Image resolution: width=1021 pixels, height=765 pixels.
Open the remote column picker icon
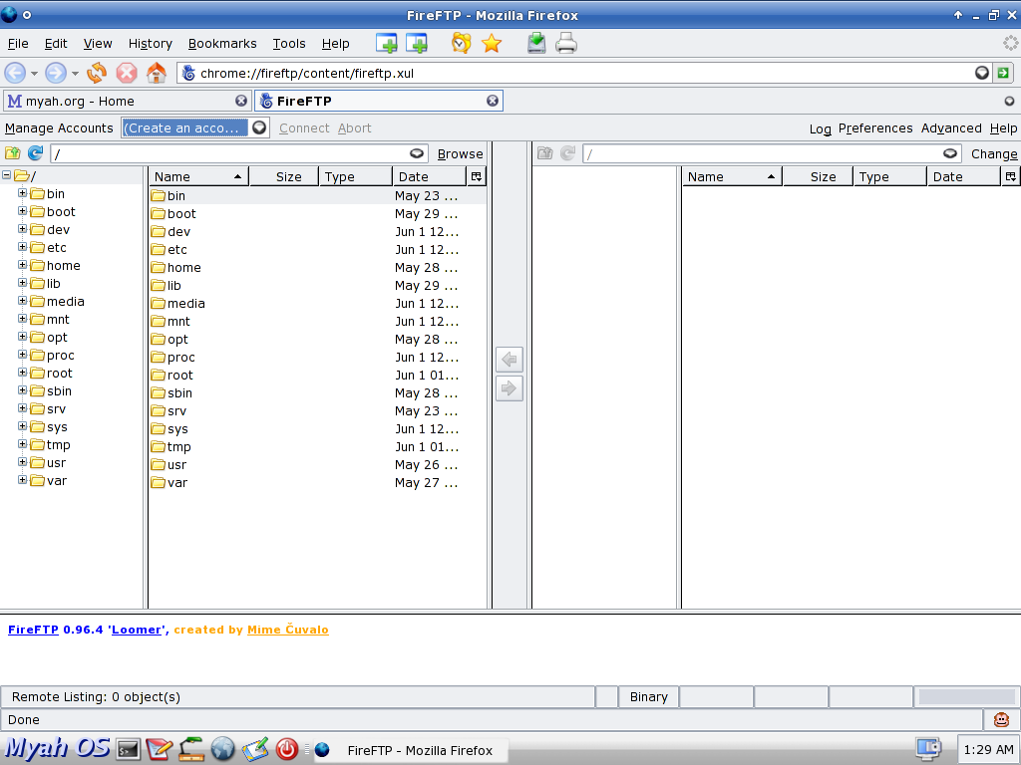click(x=1011, y=176)
